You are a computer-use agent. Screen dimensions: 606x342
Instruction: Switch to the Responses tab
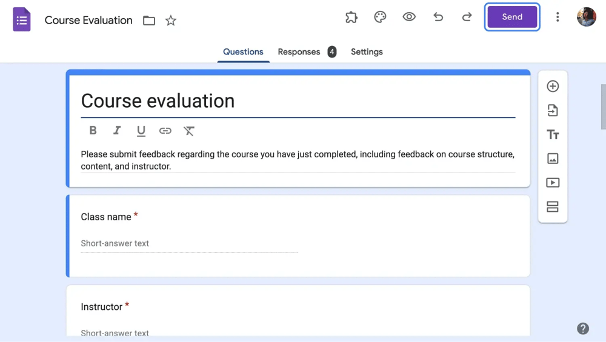pyautogui.click(x=299, y=52)
